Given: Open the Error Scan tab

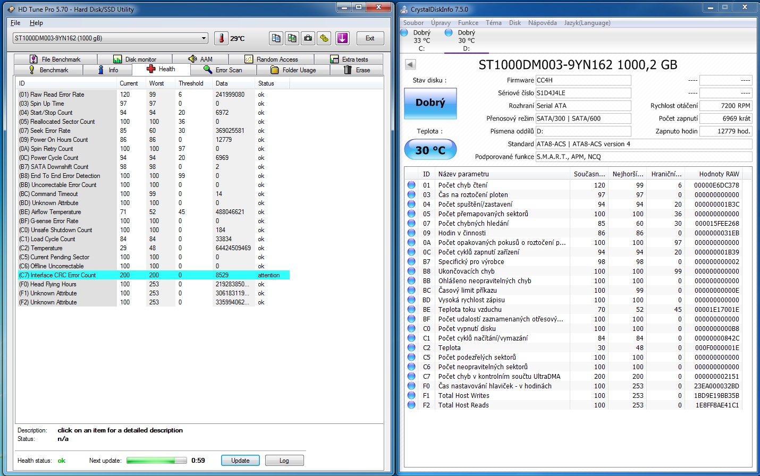Looking at the screenshot, I should pyautogui.click(x=223, y=70).
